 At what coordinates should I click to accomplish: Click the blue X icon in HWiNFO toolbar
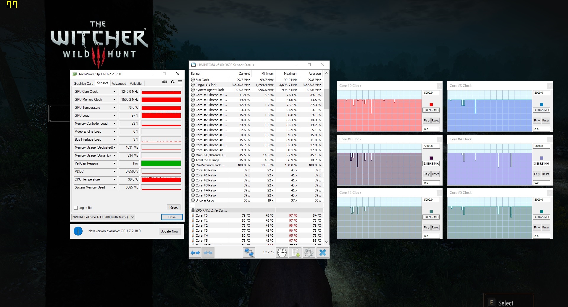pos(322,253)
